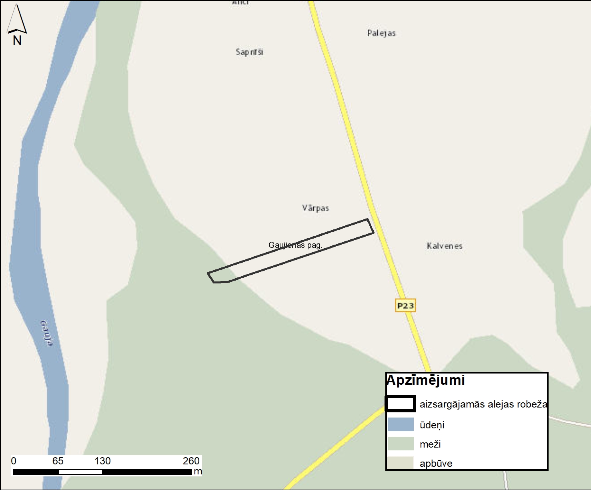Image resolution: width=591 pixels, height=490 pixels.
Task: Click the Apzīmējumi legend title
Action: [426, 380]
